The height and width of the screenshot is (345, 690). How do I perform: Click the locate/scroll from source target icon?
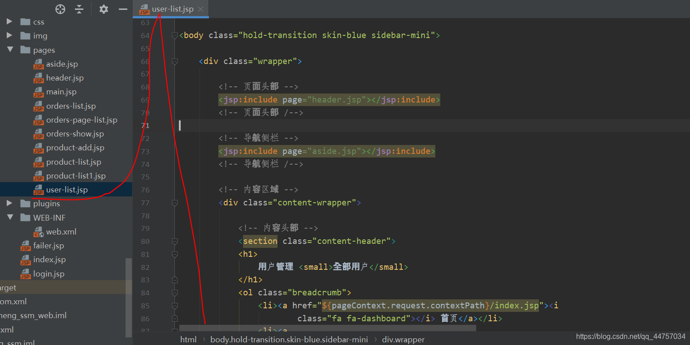tap(60, 9)
